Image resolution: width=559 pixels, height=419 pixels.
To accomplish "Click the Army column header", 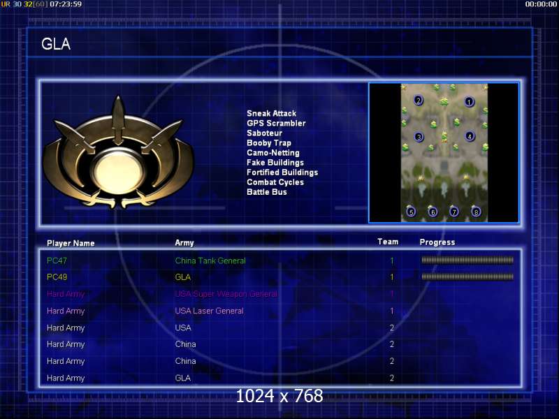I will click(184, 242).
